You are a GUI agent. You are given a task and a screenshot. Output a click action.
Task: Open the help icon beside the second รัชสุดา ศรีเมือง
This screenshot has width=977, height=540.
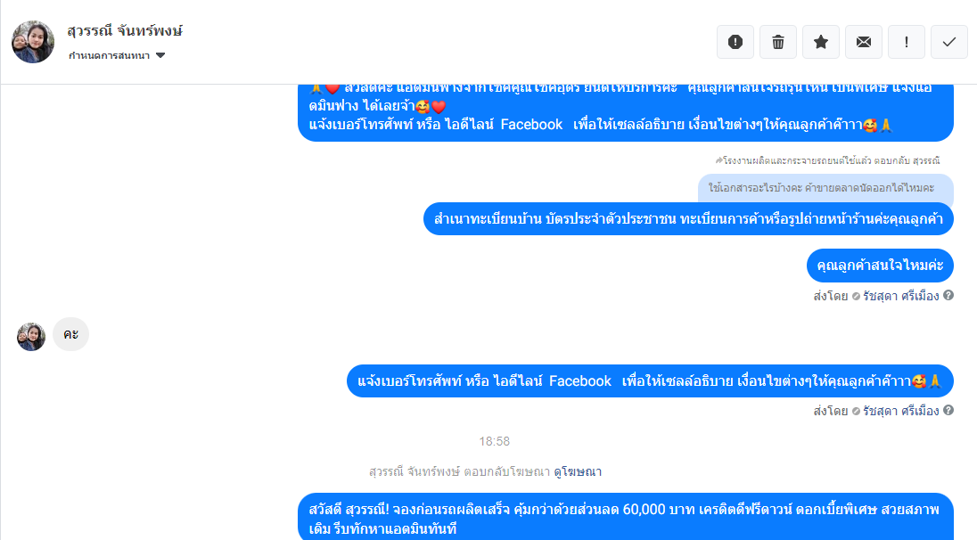pos(948,410)
